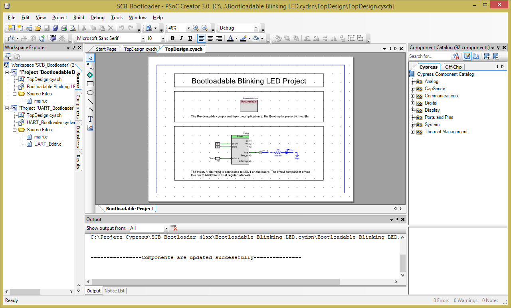Click the Program chip icon in toolbar

point(53,38)
